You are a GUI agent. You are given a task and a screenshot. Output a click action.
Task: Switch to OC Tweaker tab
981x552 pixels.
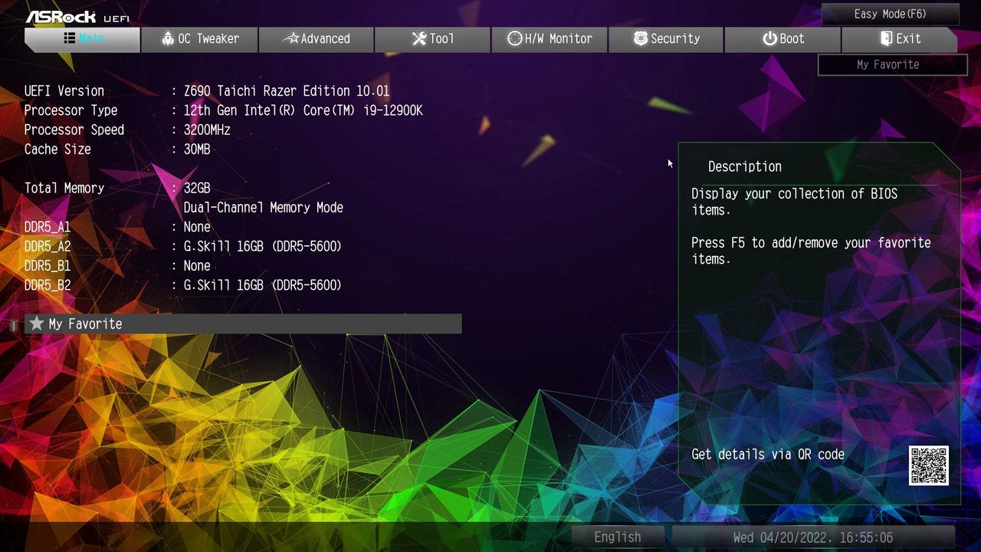[200, 39]
